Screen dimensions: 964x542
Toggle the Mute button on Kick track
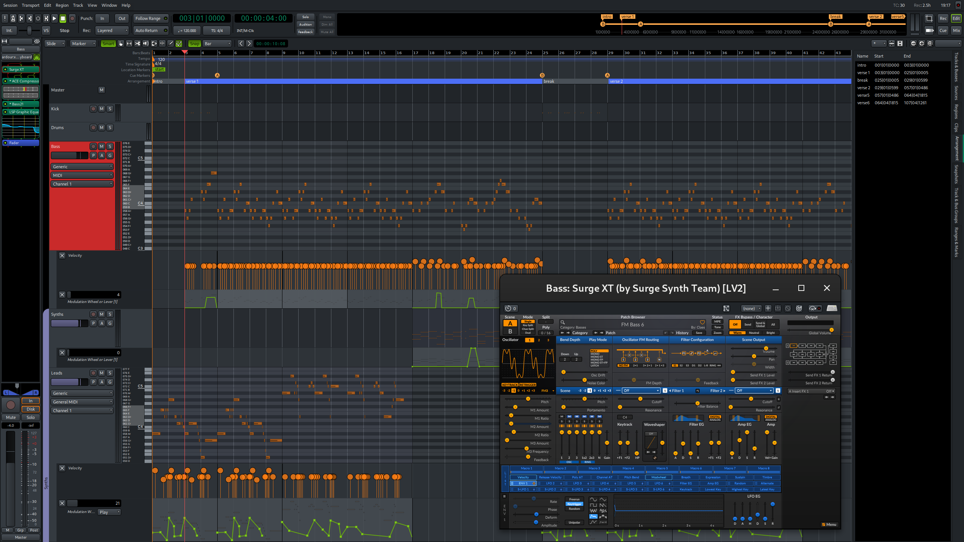click(x=101, y=108)
